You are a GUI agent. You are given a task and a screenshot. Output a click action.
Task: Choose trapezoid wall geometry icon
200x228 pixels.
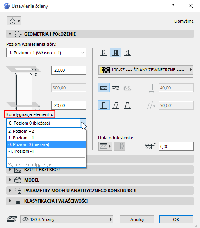[x=116, y=88]
